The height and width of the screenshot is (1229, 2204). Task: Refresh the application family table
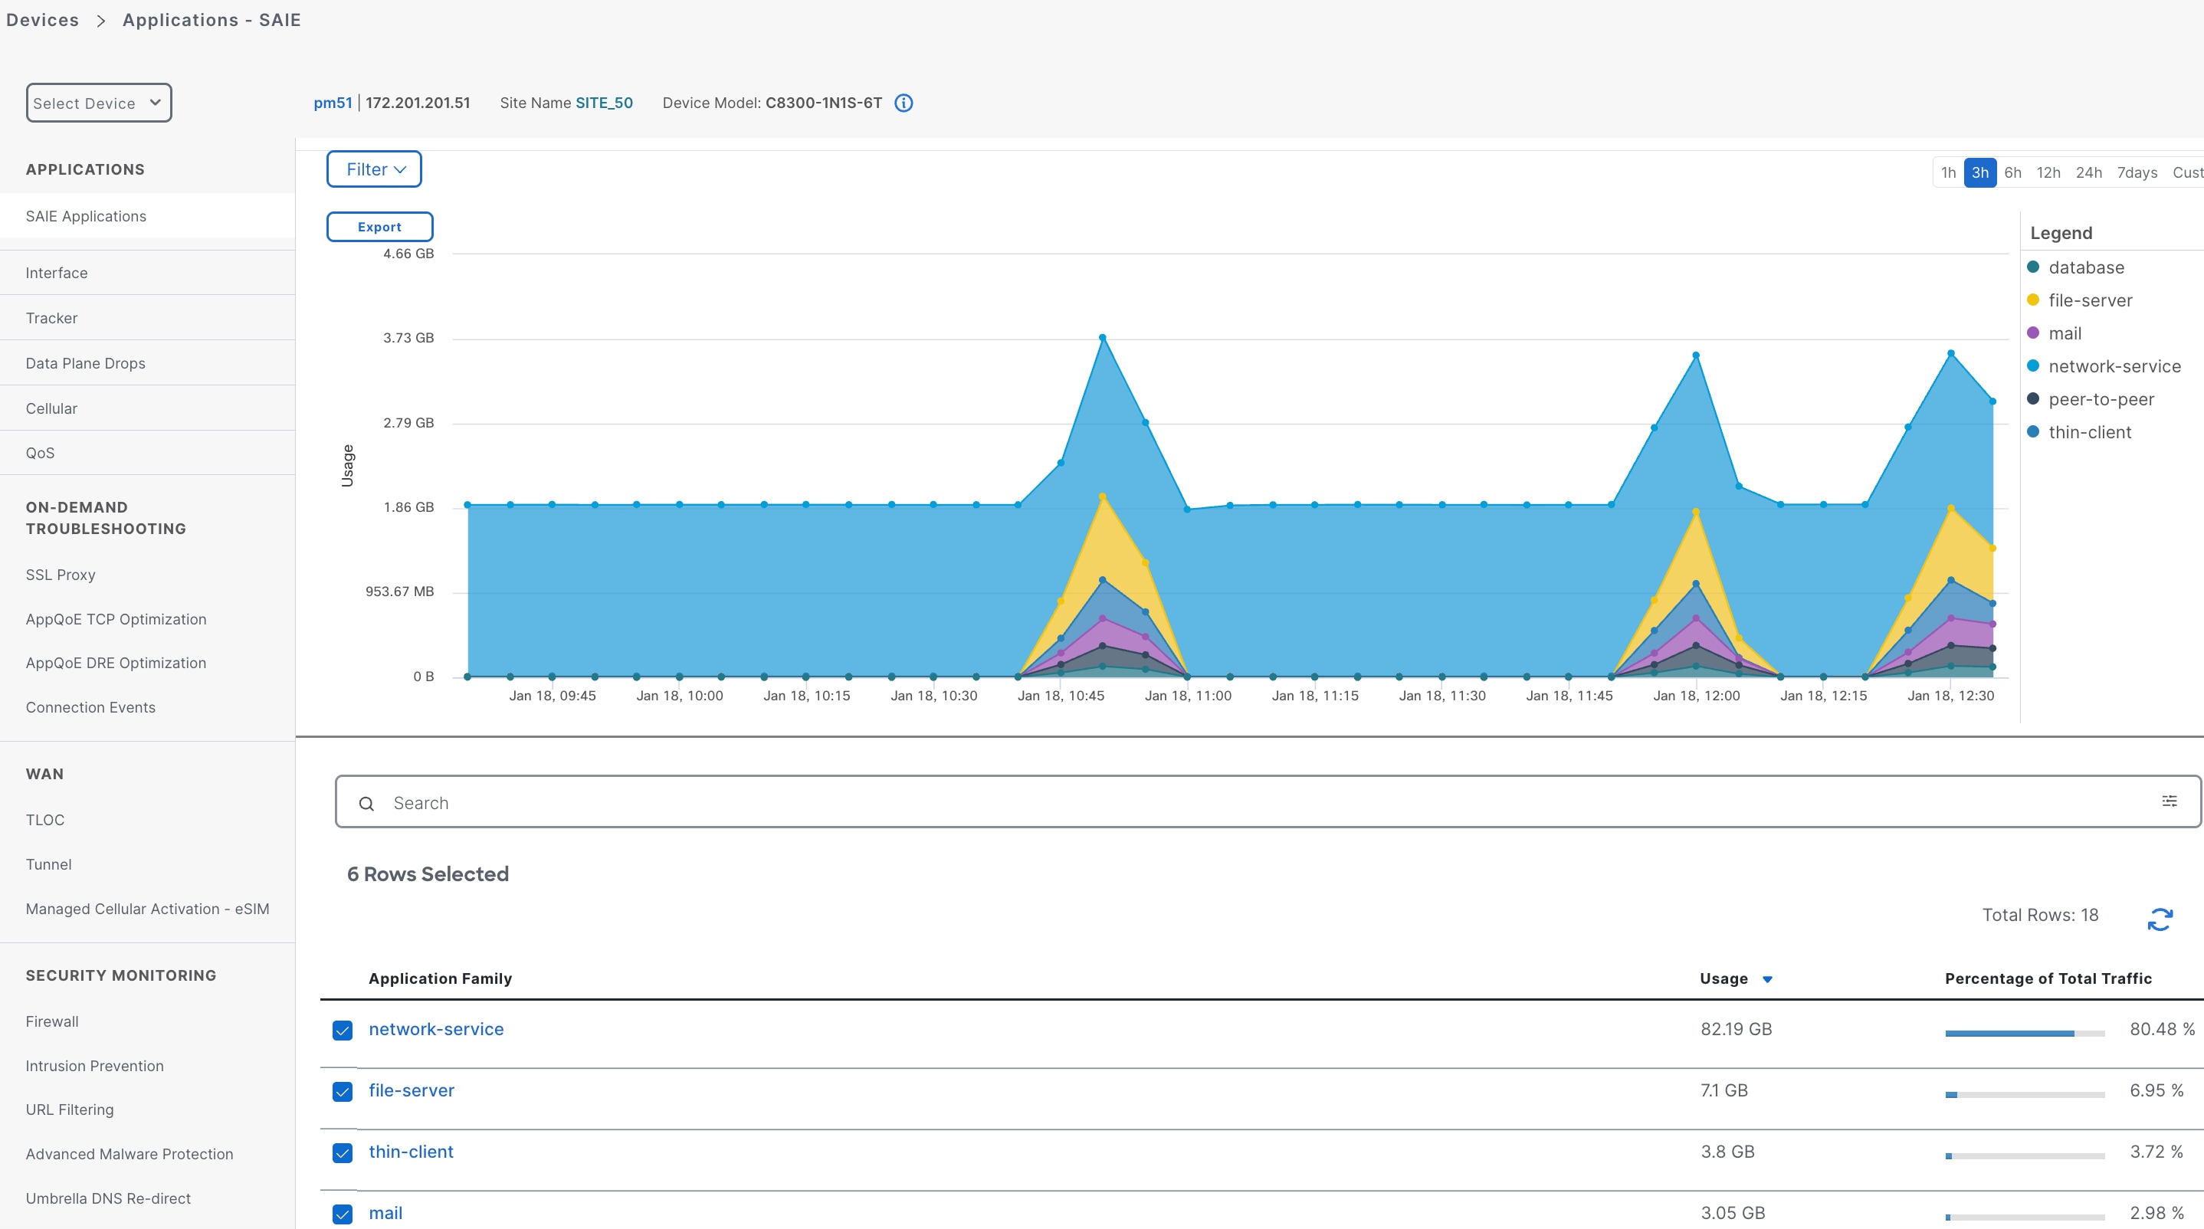2160,919
